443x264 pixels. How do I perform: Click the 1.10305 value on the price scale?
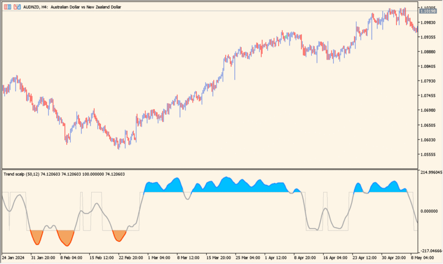point(428,6)
